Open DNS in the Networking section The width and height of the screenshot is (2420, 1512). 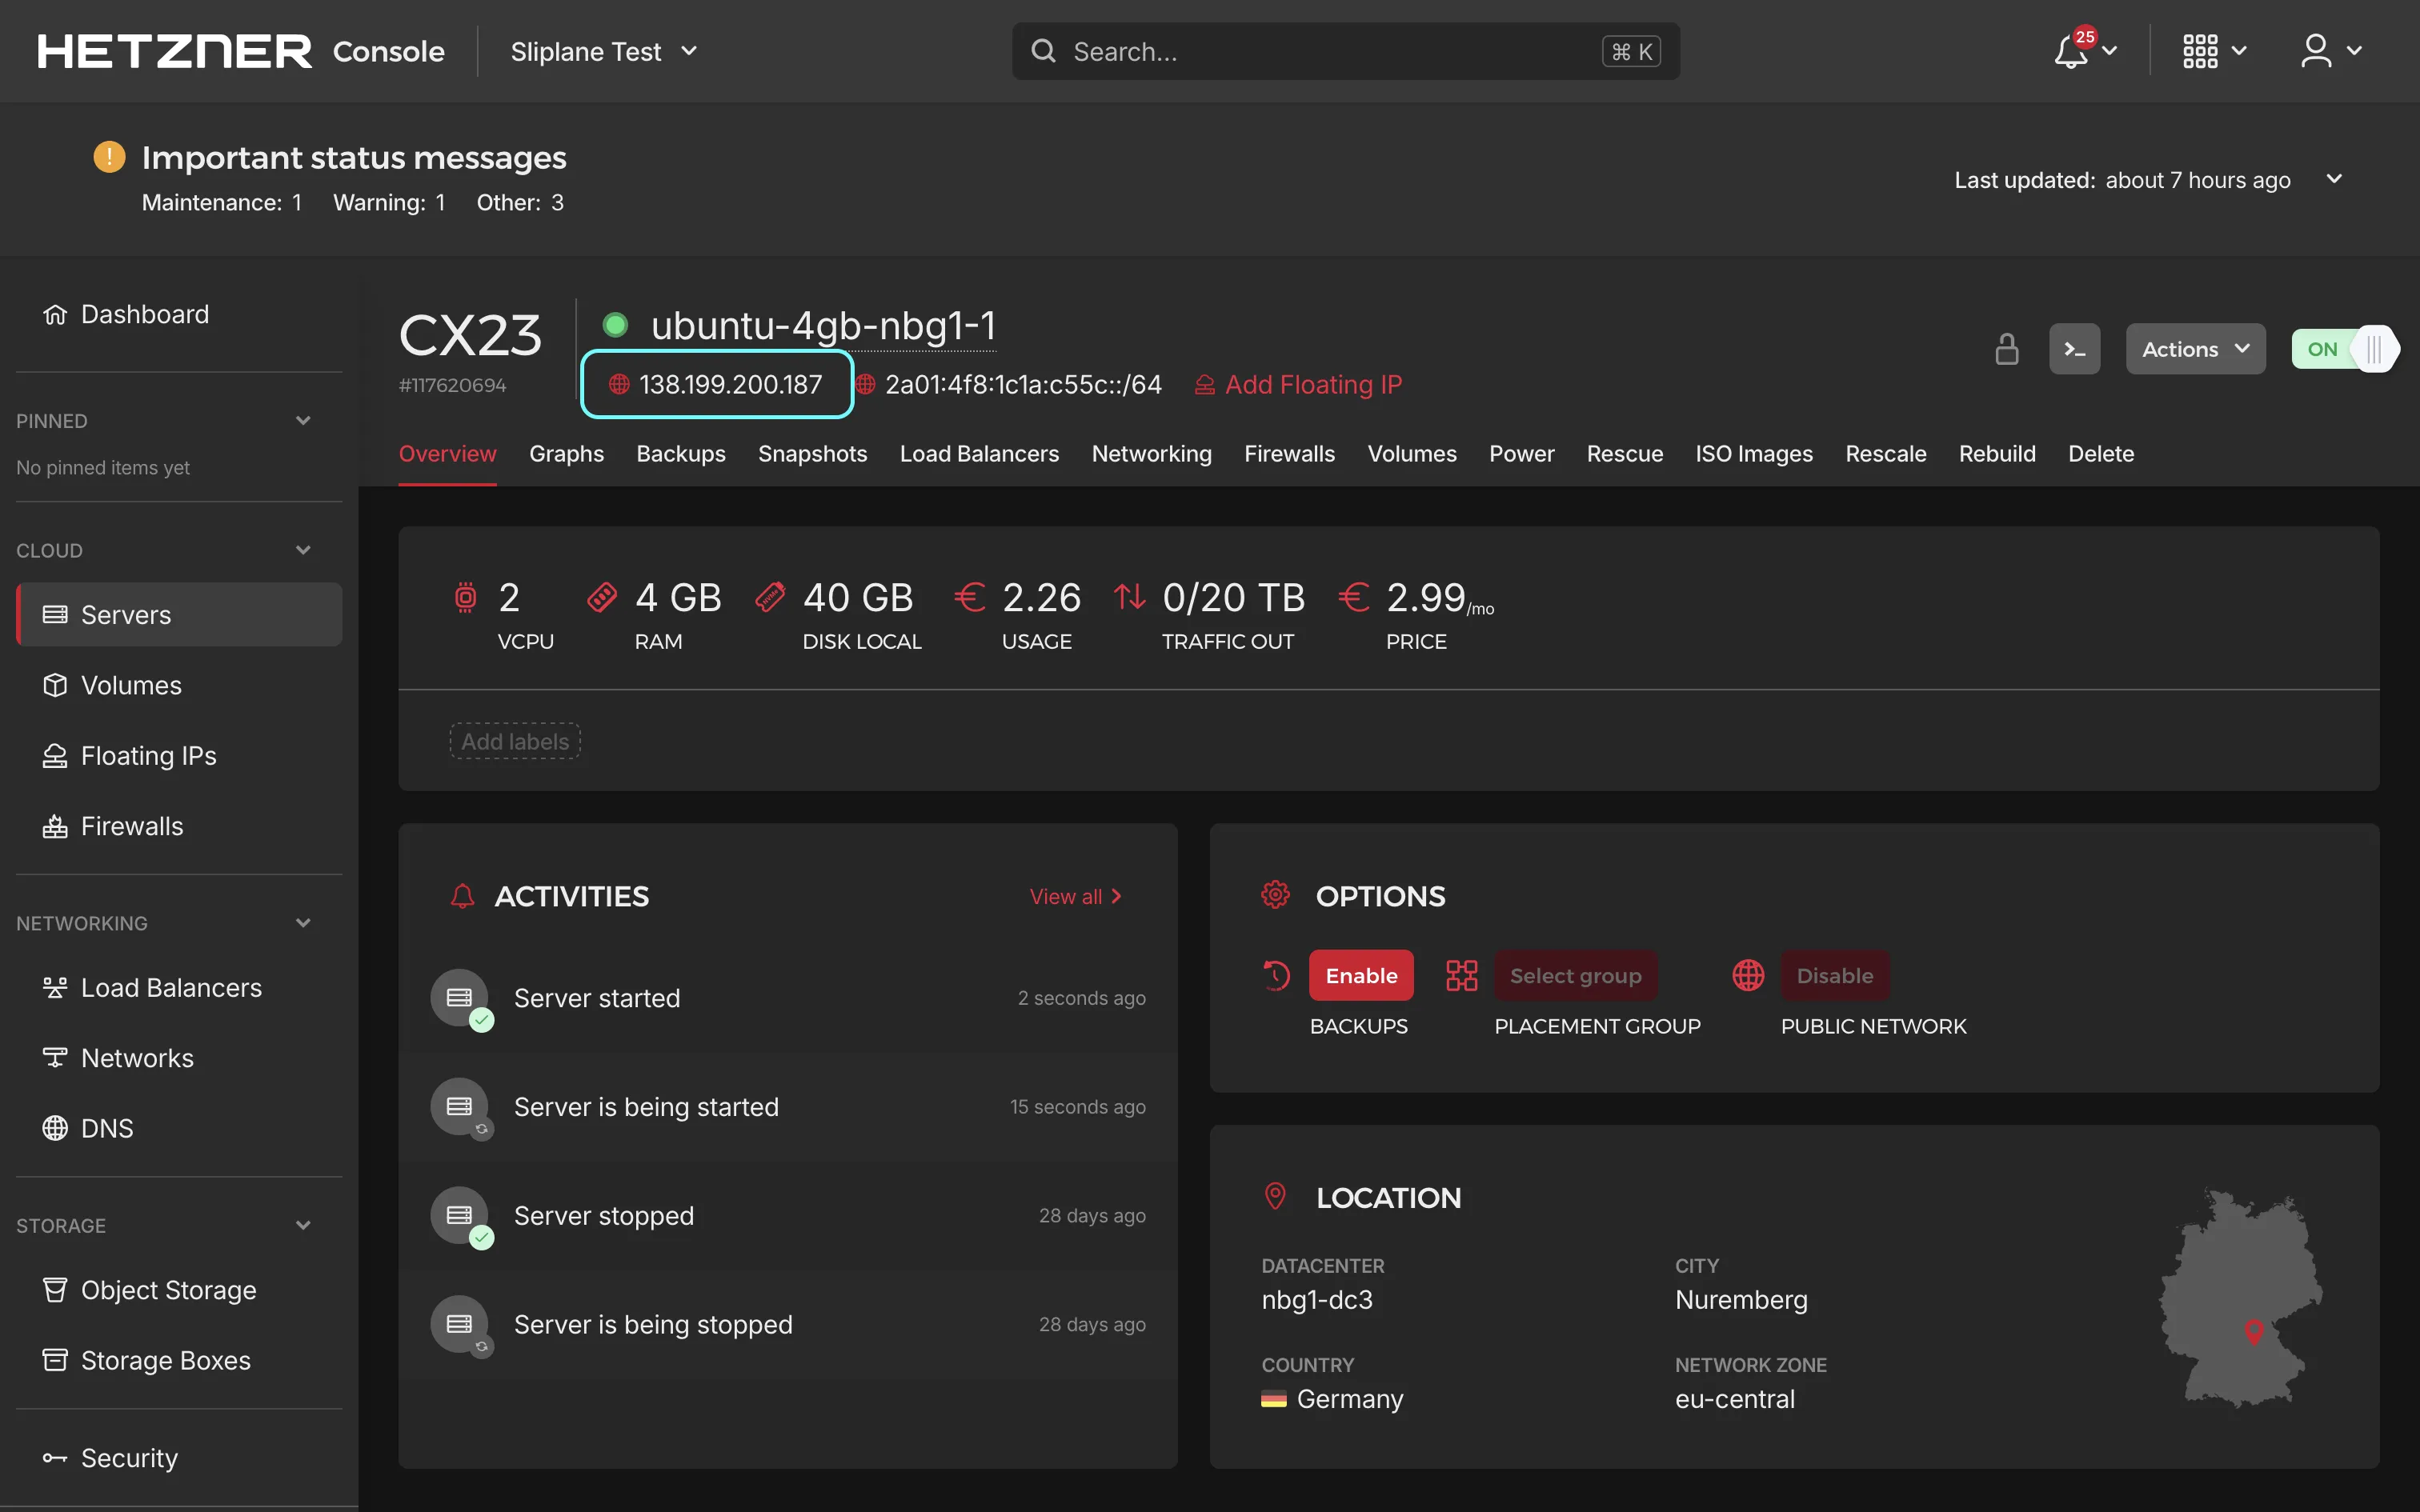pyautogui.click(x=106, y=1128)
